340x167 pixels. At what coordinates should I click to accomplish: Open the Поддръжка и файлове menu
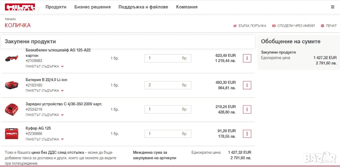click(143, 7)
